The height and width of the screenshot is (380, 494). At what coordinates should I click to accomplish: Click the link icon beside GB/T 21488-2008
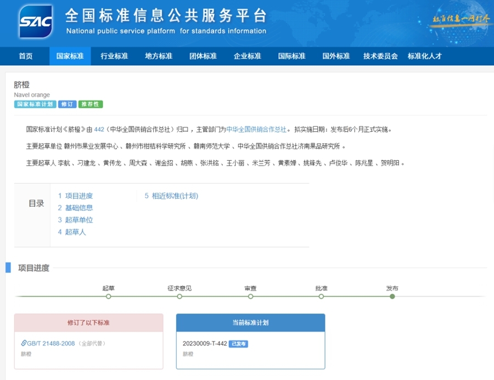[x=24, y=343]
